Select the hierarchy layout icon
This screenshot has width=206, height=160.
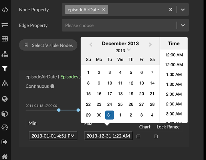coord(5,54)
